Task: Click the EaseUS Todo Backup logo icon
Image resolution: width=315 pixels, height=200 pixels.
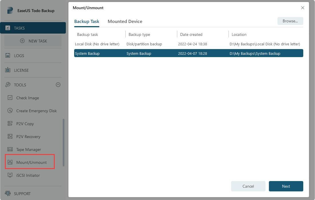Action: 10,10
